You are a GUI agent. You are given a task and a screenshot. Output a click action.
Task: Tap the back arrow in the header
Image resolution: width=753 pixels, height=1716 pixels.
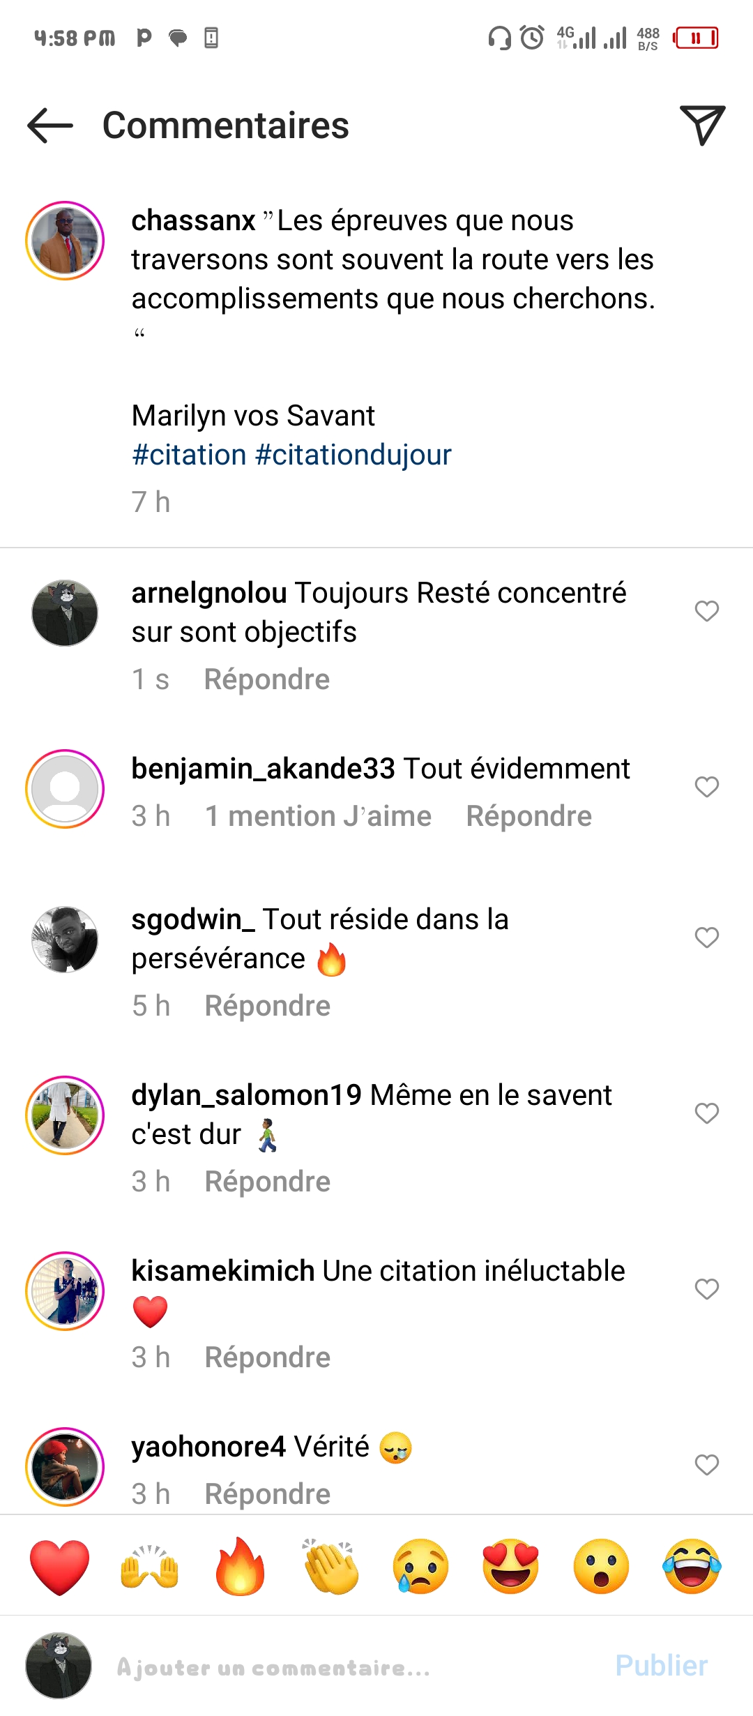tap(50, 126)
